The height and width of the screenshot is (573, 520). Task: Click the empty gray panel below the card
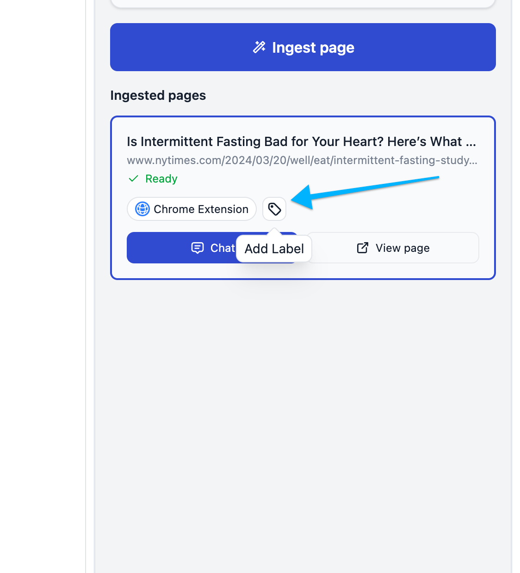click(x=303, y=416)
